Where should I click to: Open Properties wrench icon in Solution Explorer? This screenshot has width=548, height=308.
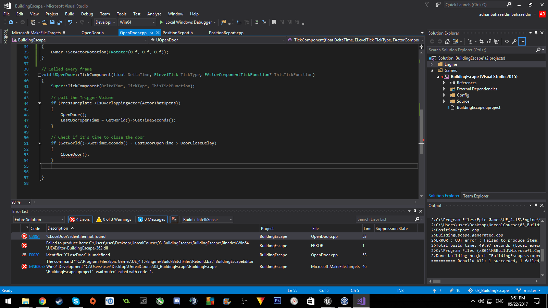pyautogui.click(x=514, y=41)
